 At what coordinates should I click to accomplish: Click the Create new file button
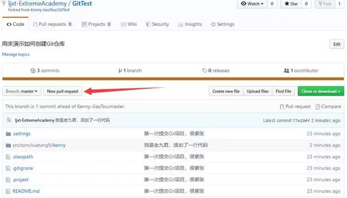(x=226, y=91)
